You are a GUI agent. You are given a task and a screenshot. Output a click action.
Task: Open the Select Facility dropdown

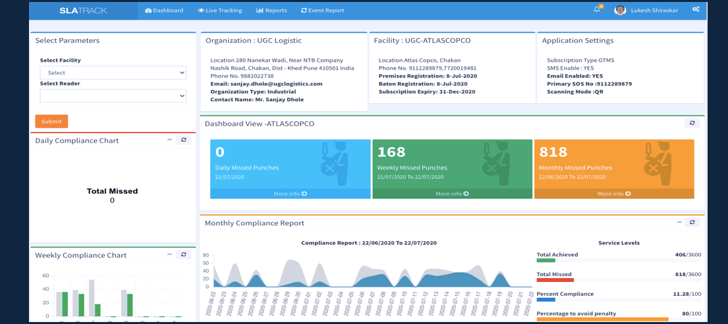click(x=113, y=73)
